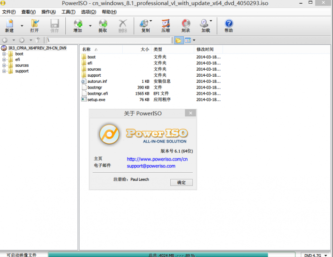Select sources folder in tree pane
The height and width of the screenshot is (257, 333).
click(x=22, y=65)
